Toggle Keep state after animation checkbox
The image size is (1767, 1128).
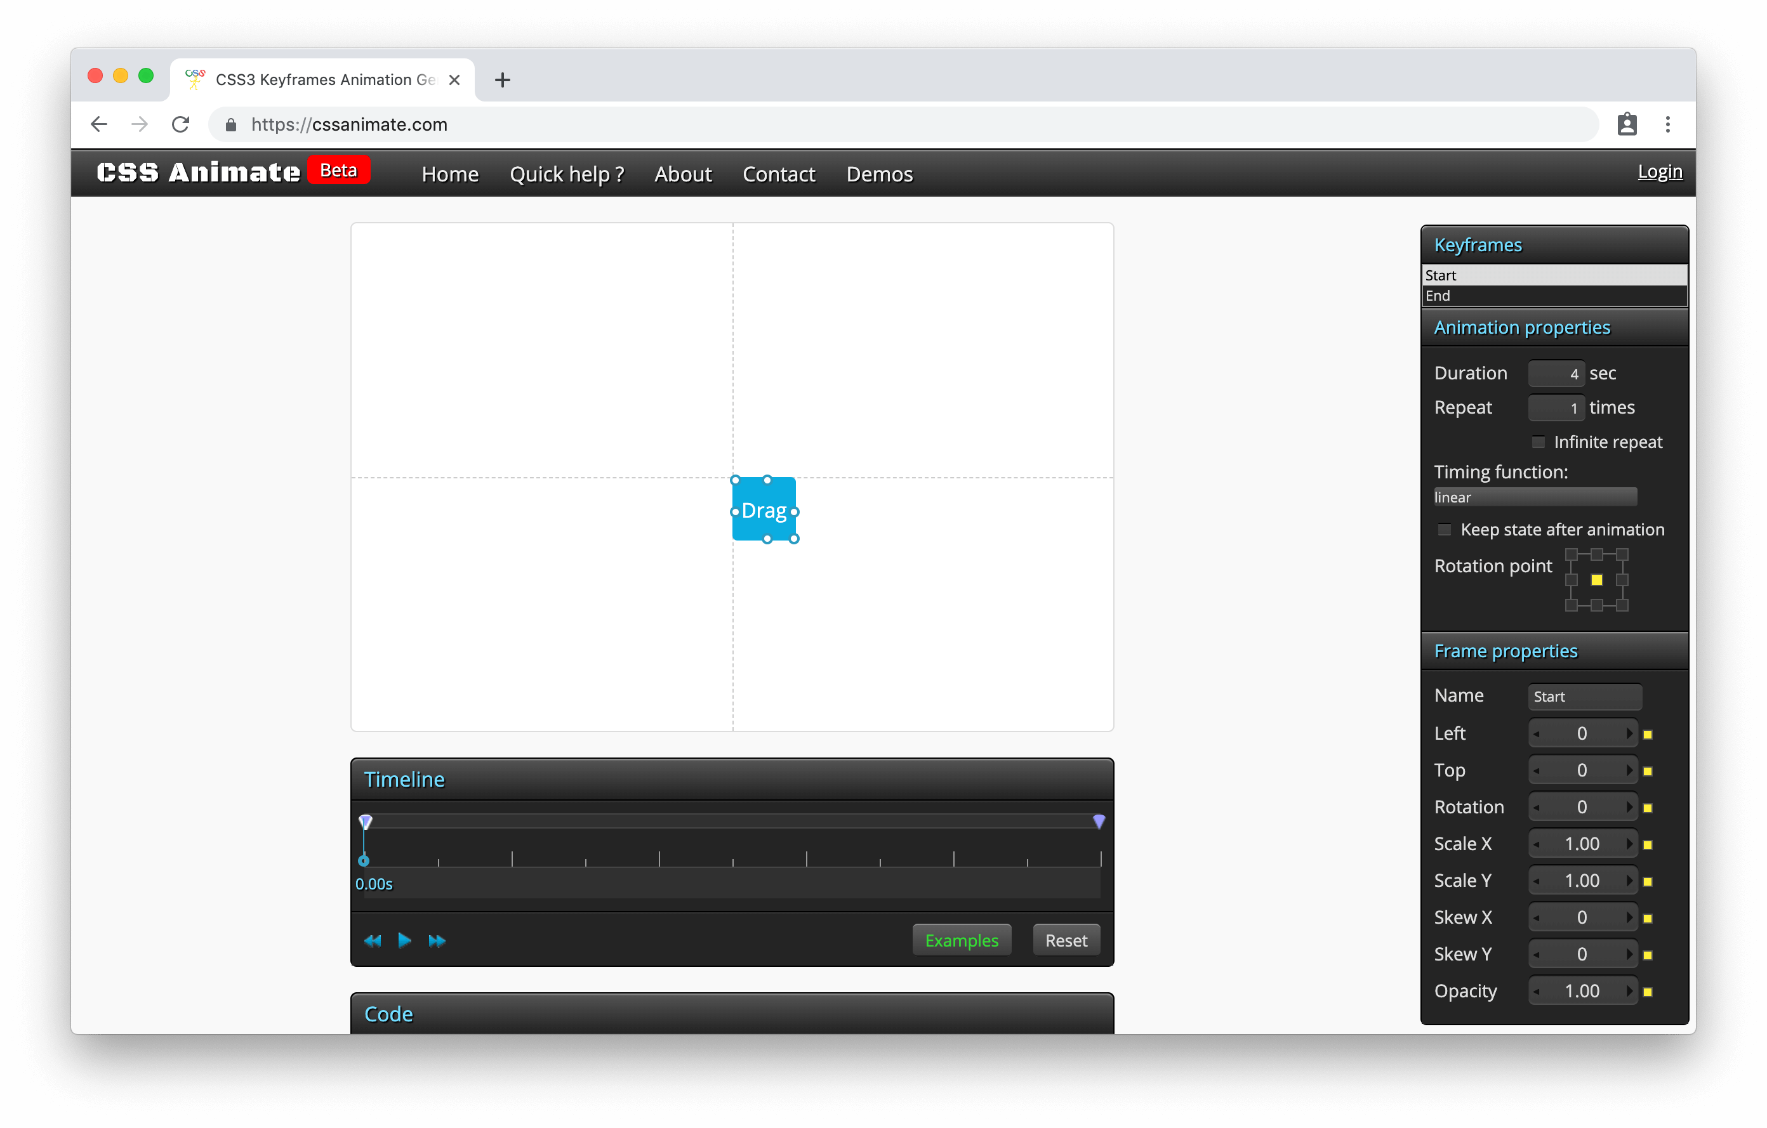click(x=1444, y=530)
